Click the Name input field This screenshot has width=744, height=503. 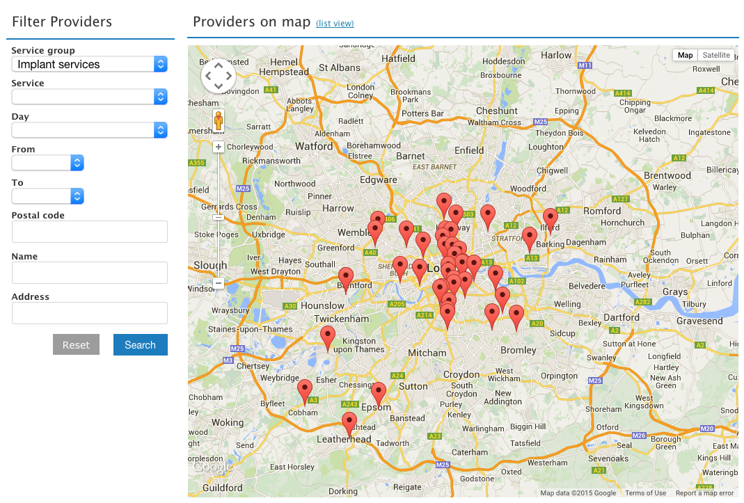[89, 273]
